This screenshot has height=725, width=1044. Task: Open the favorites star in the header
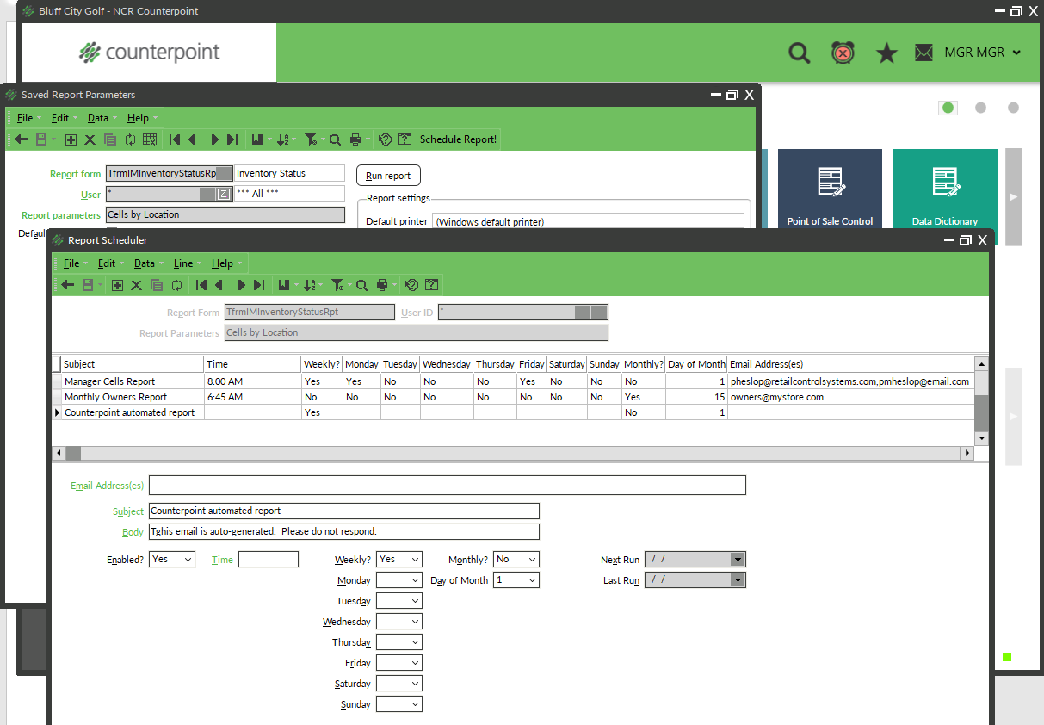click(x=886, y=53)
